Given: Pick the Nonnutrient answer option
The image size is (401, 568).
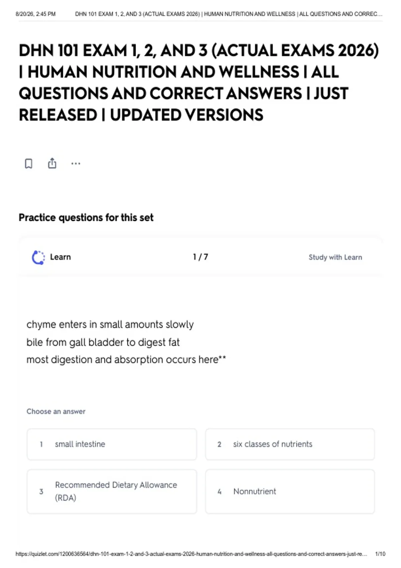Looking at the screenshot, I should click(290, 491).
